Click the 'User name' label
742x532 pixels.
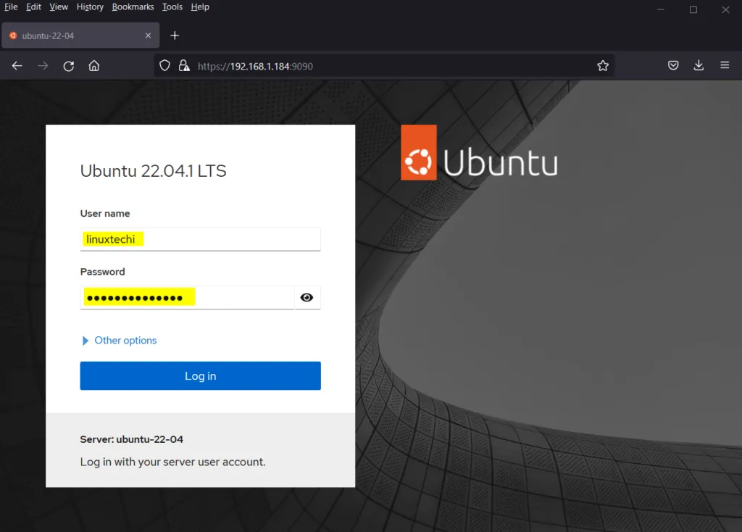(105, 214)
